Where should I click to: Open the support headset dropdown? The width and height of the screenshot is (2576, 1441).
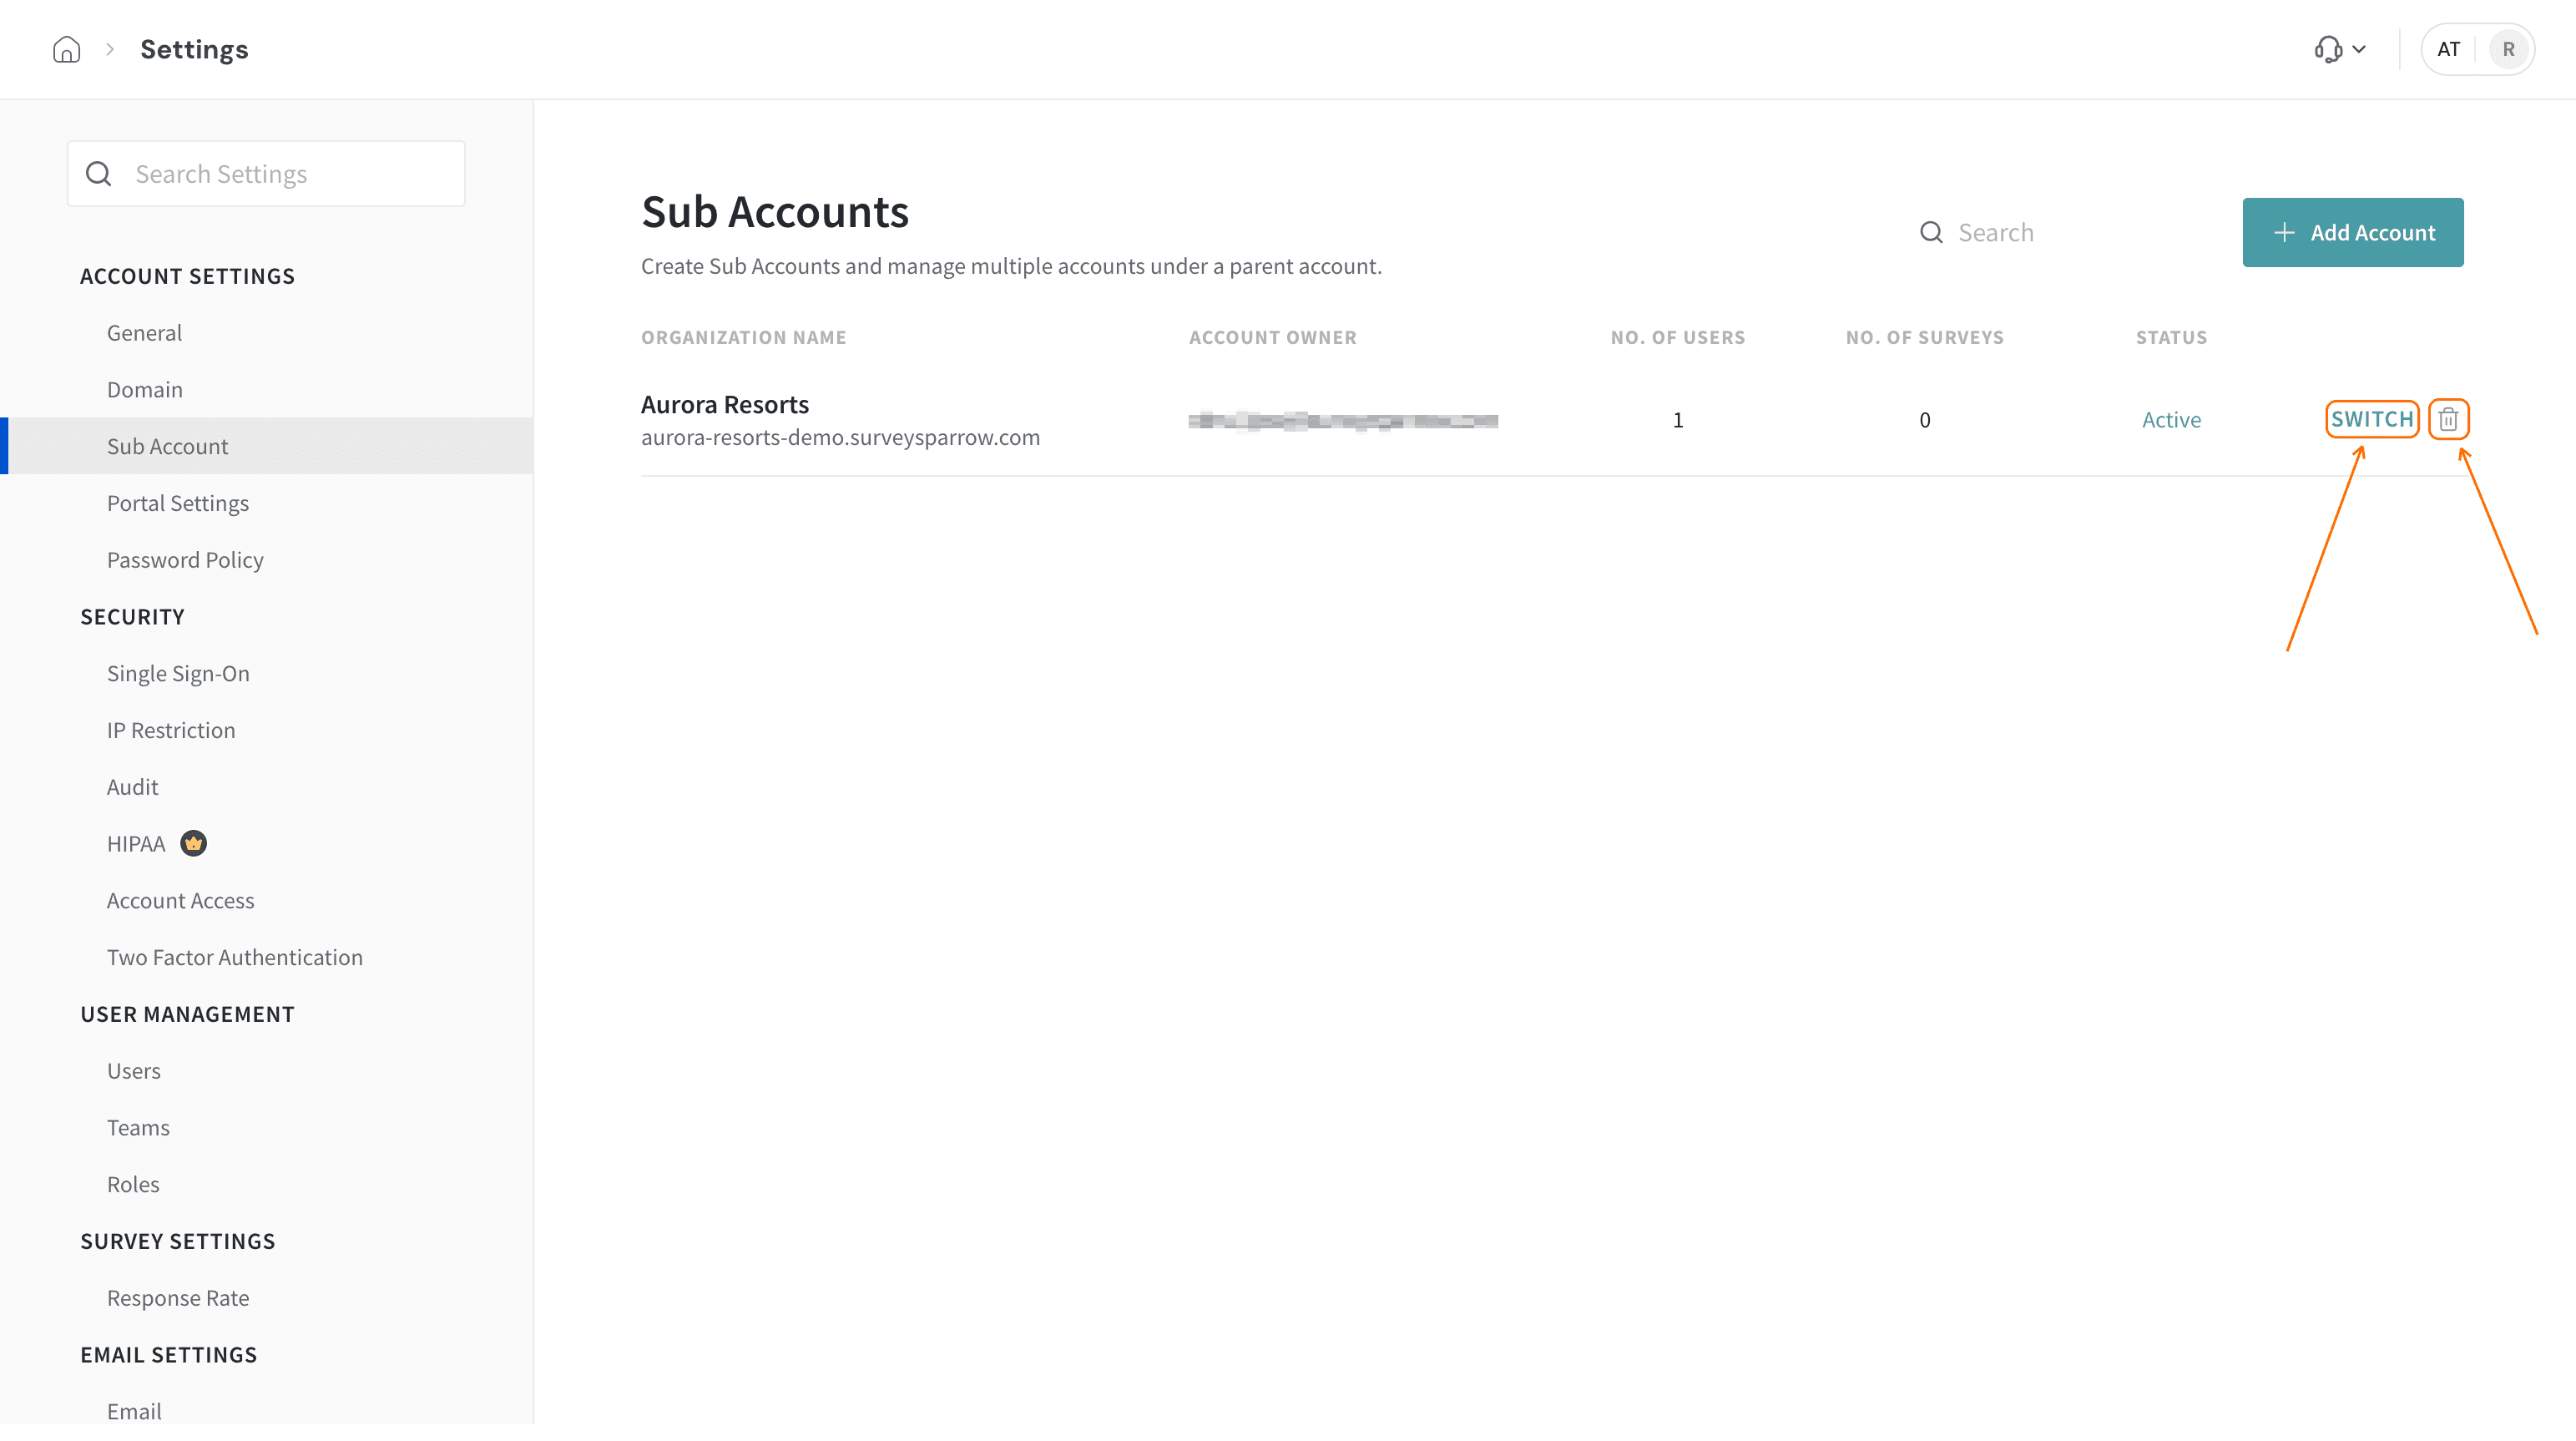pyautogui.click(x=2340, y=49)
